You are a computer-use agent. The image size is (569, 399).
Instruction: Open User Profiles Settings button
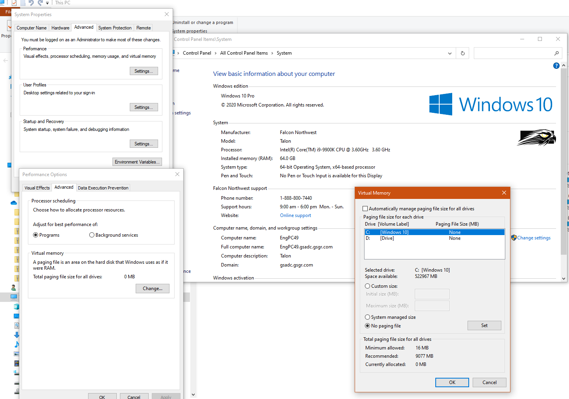point(144,107)
